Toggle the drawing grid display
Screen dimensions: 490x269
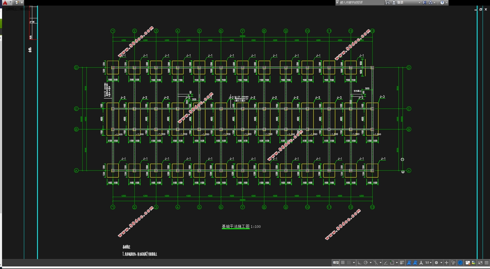click(x=343, y=263)
